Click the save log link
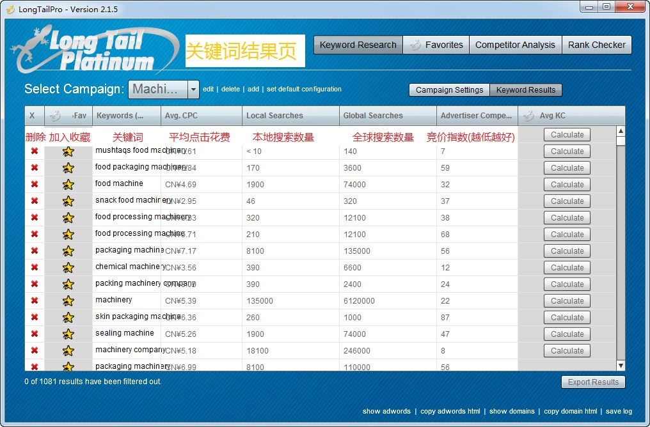This screenshot has width=650, height=427. point(619,411)
